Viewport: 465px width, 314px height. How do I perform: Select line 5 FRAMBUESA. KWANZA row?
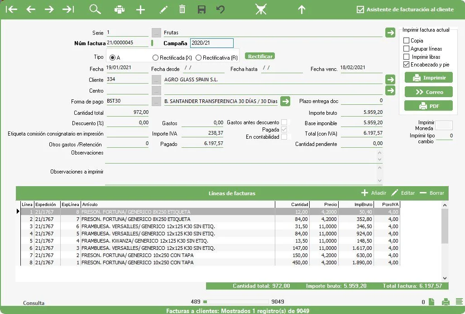(210, 241)
